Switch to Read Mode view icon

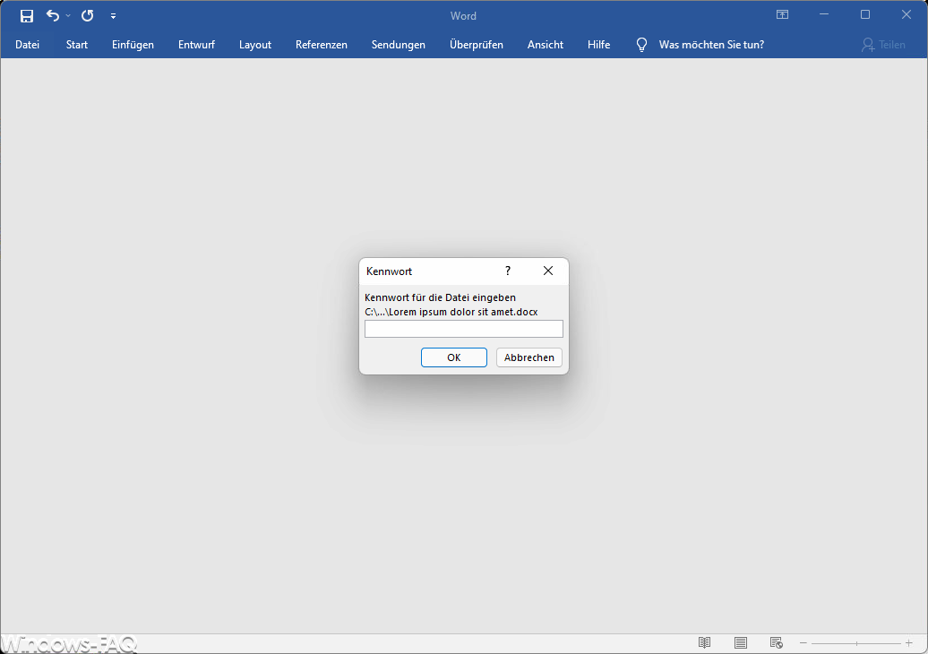tap(704, 642)
